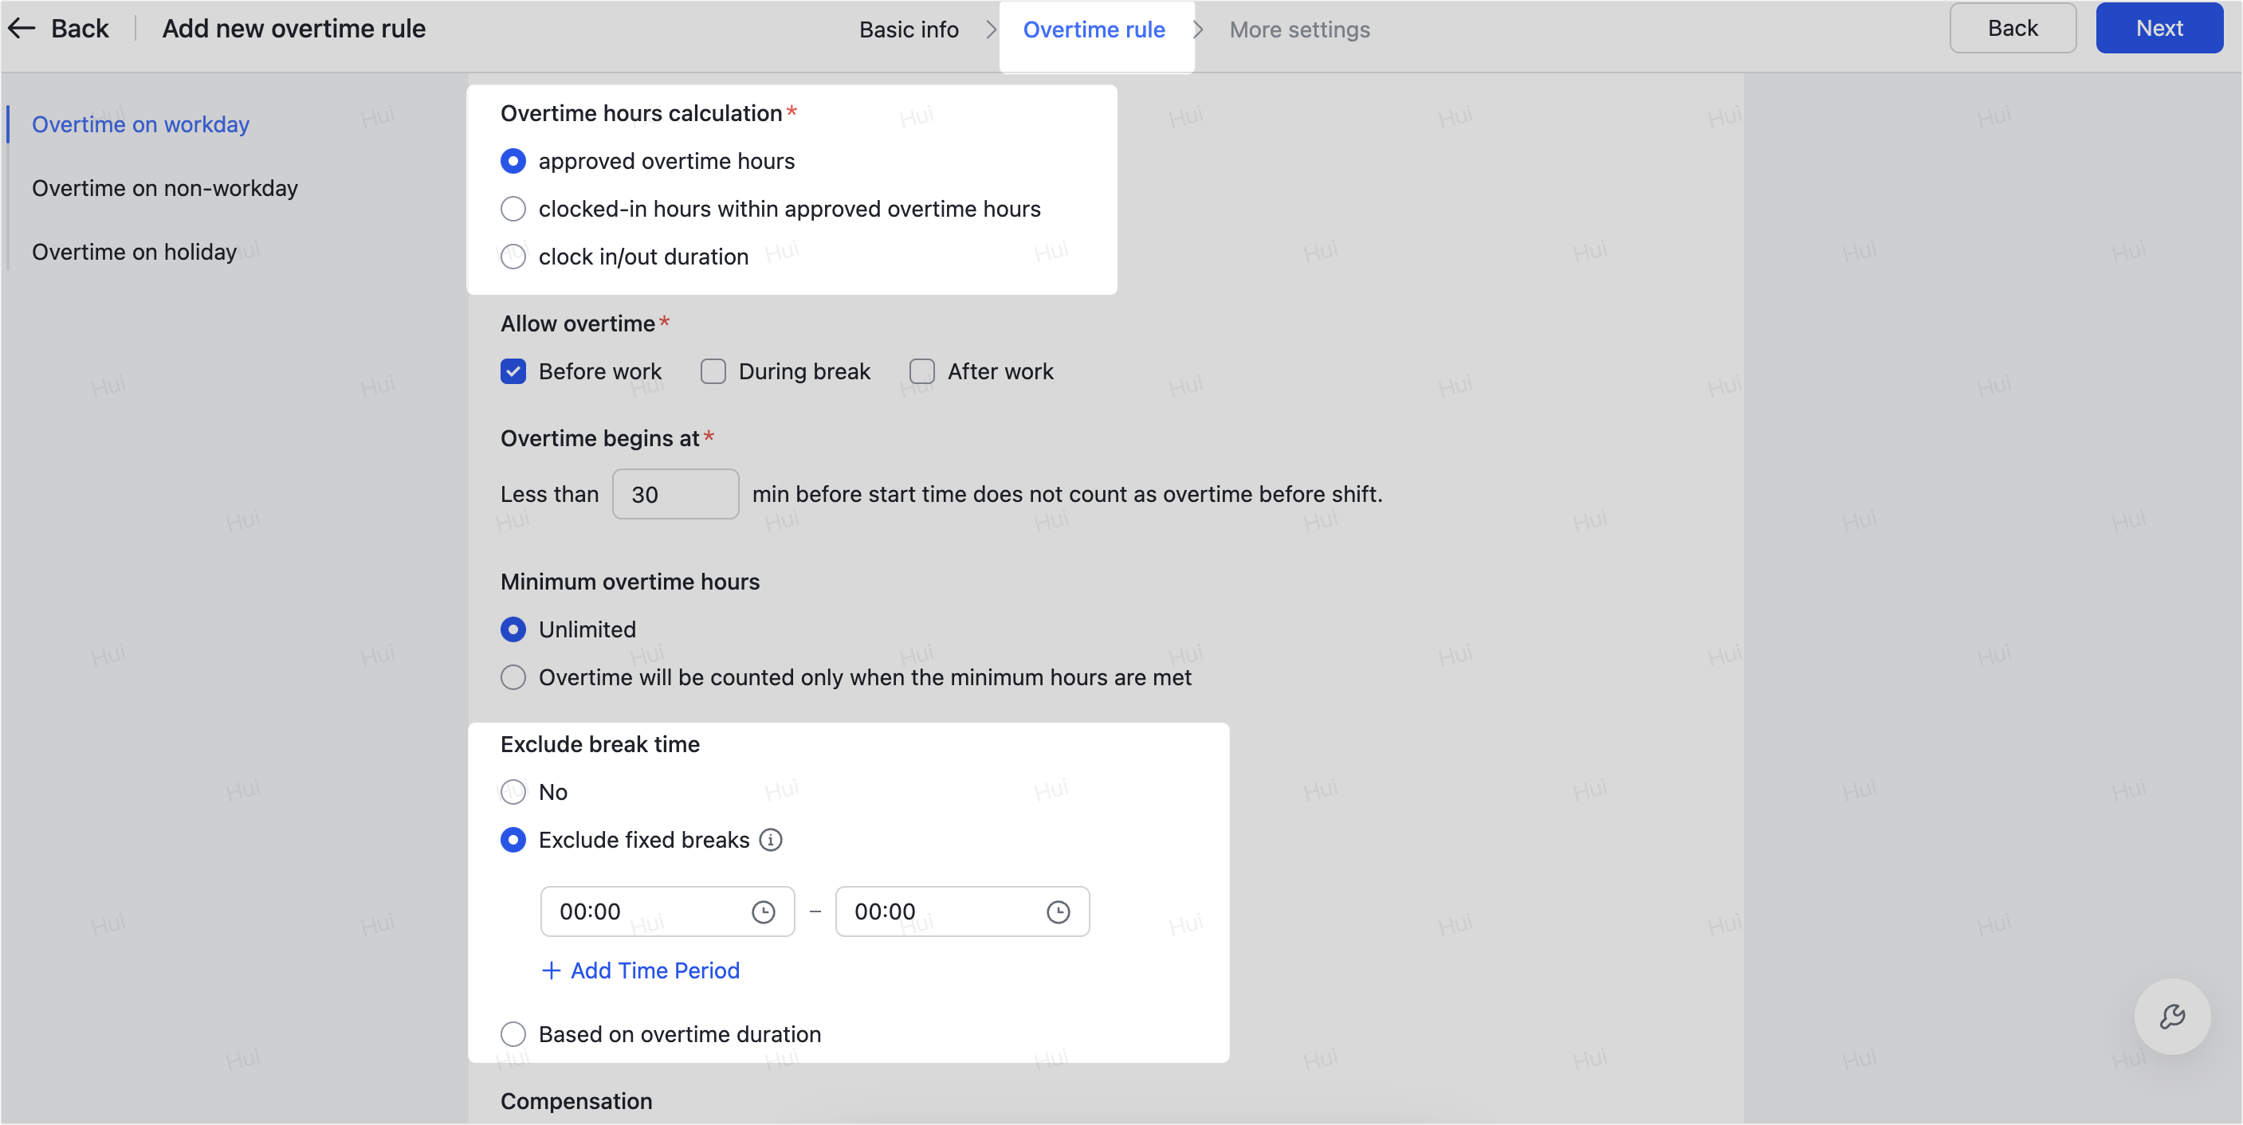Check the After work option
Image resolution: width=2243 pixels, height=1125 pixels.
pos(921,370)
